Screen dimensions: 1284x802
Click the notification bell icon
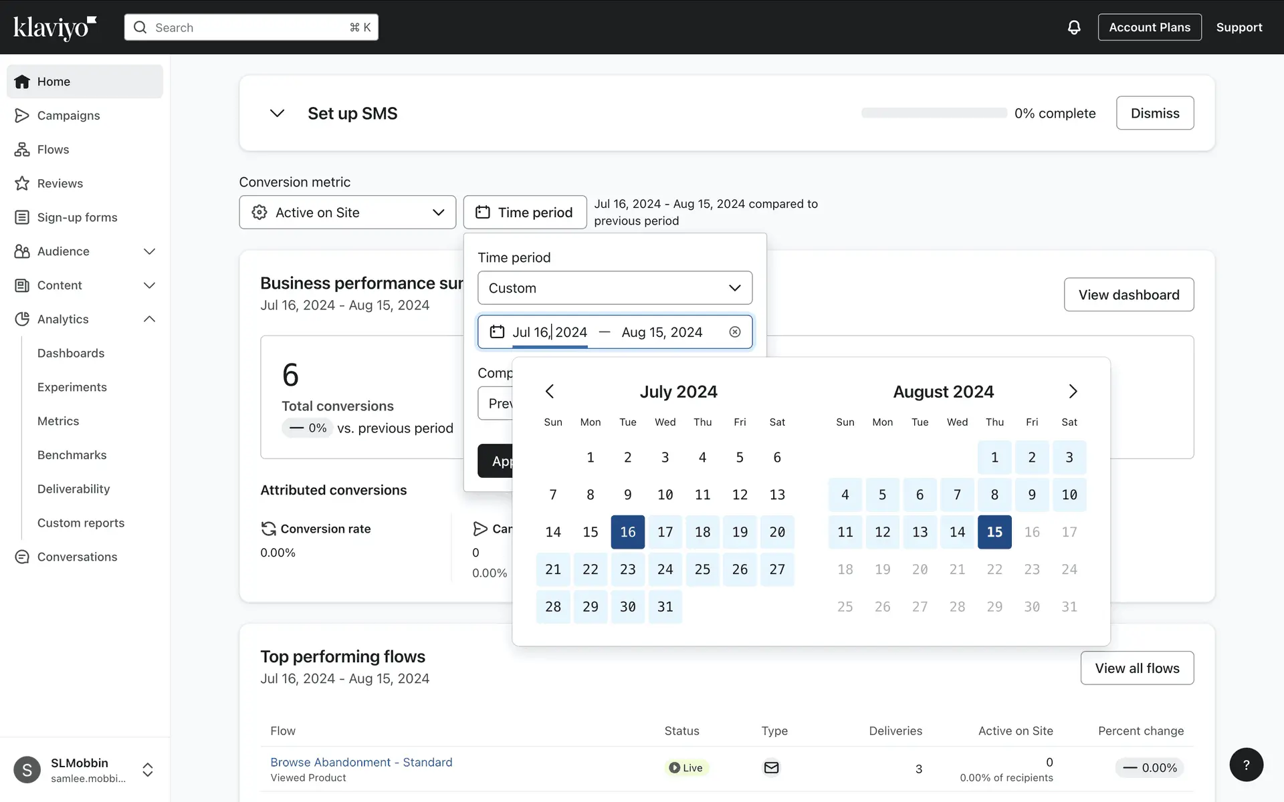(x=1073, y=27)
